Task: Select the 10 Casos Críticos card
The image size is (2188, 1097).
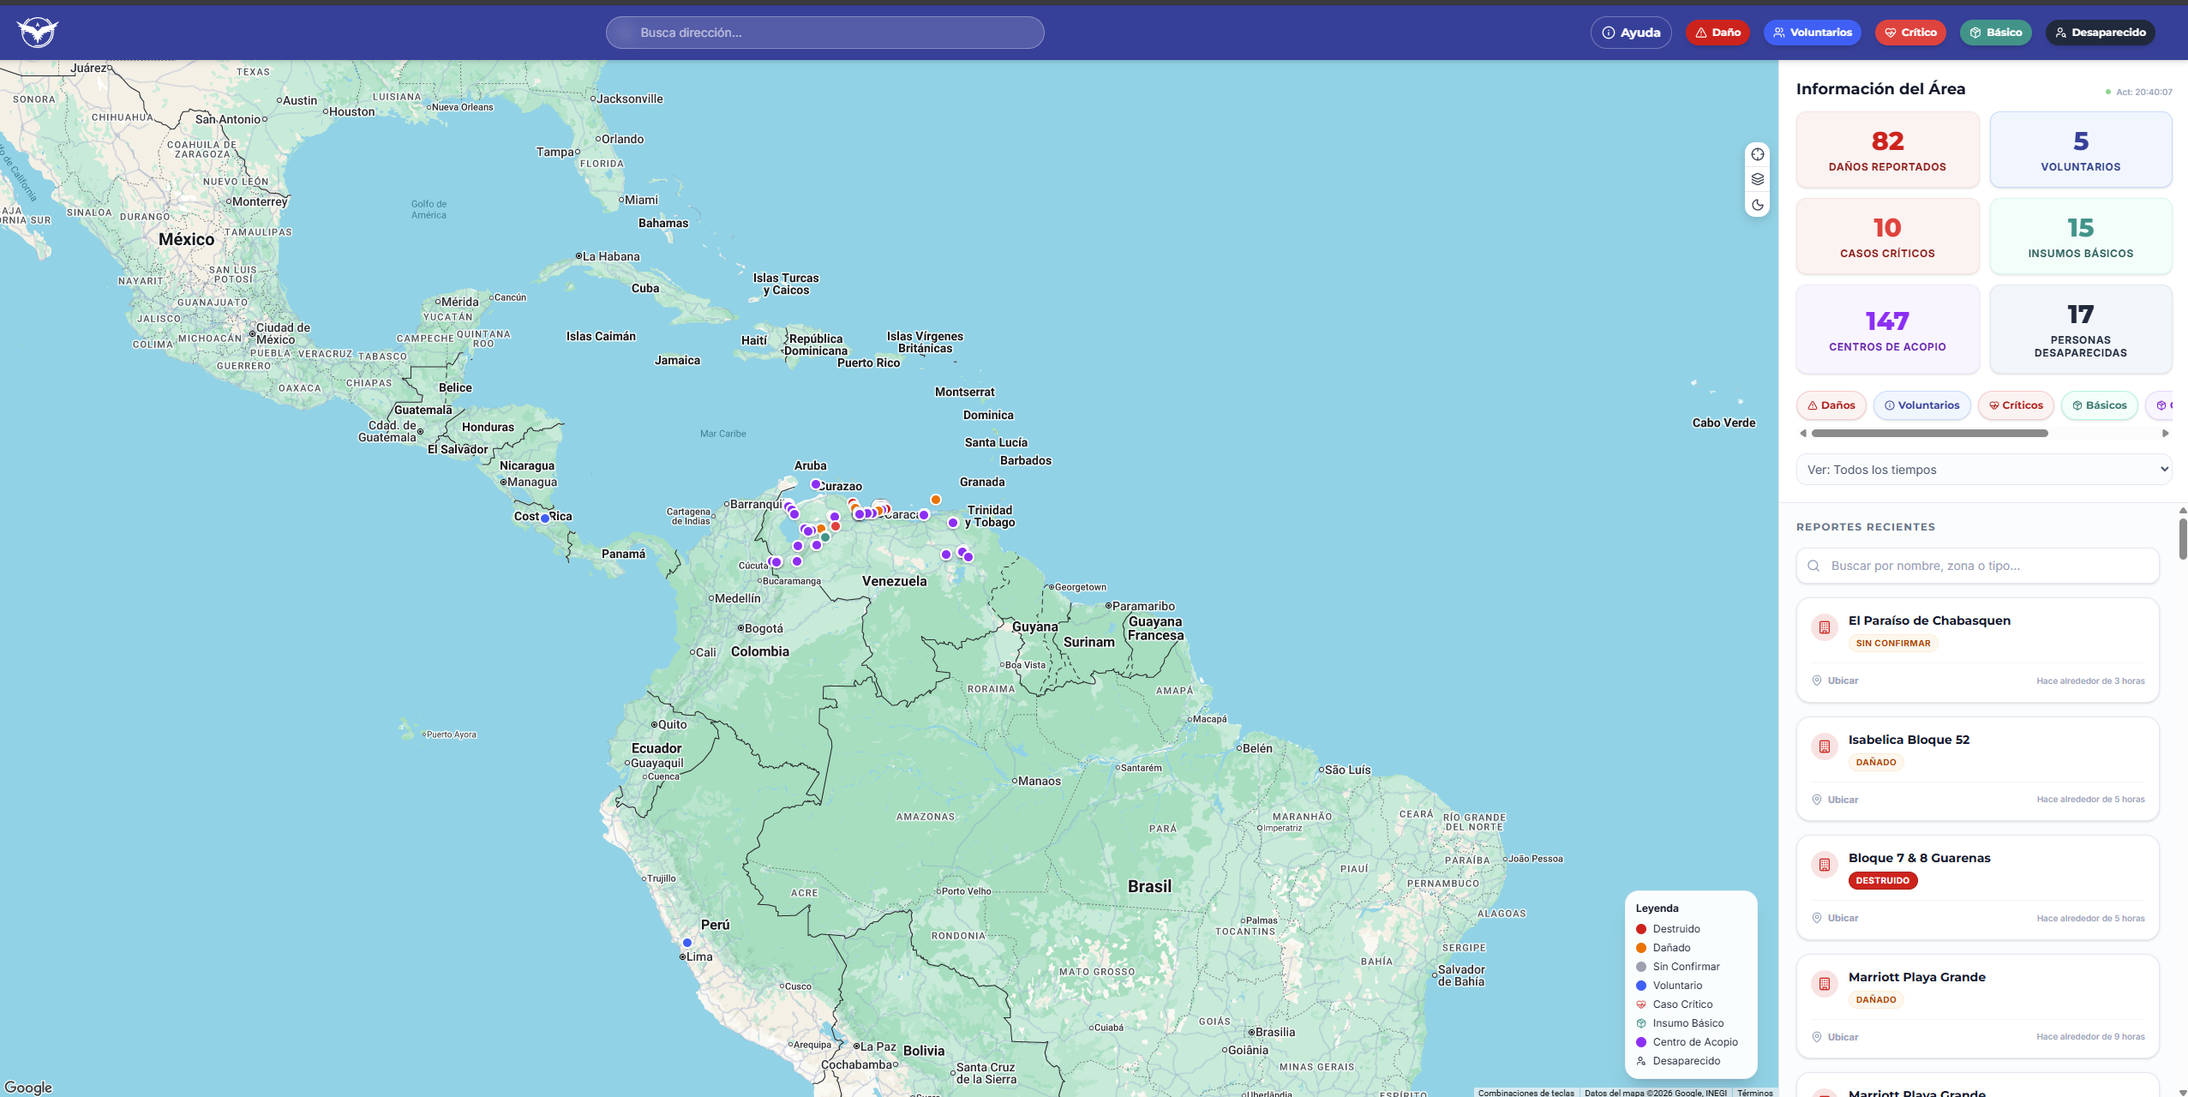Action: pos(1887,237)
